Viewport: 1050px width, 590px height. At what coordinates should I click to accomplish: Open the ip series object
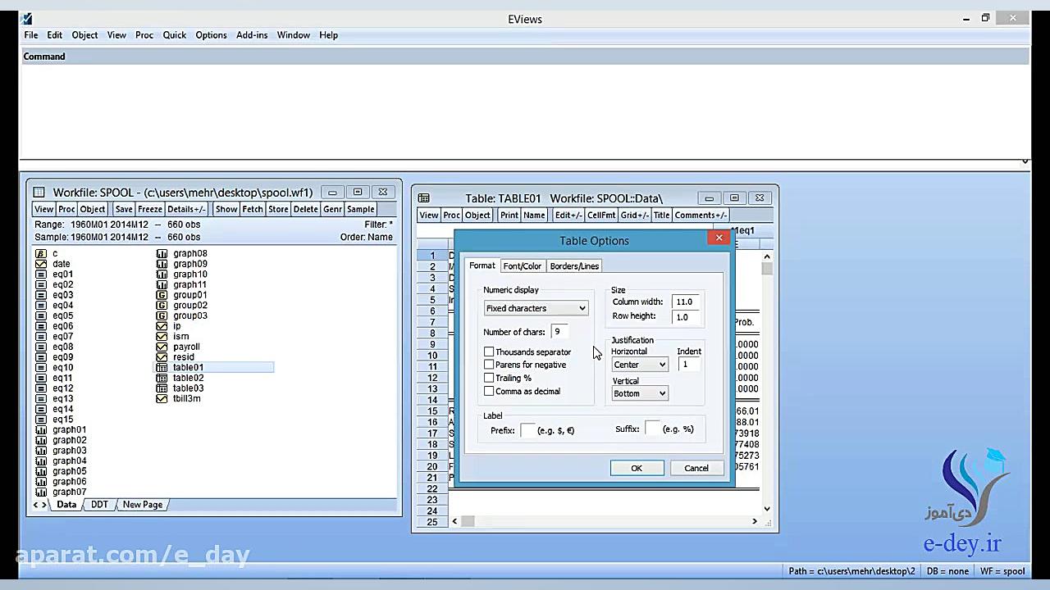tap(177, 325)
